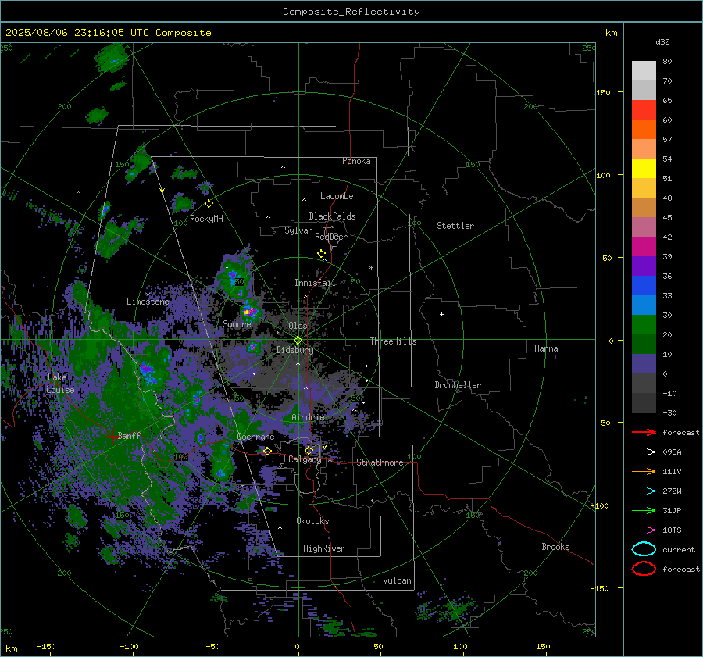Click the cyan current ellipse in legend

[644, 549]
